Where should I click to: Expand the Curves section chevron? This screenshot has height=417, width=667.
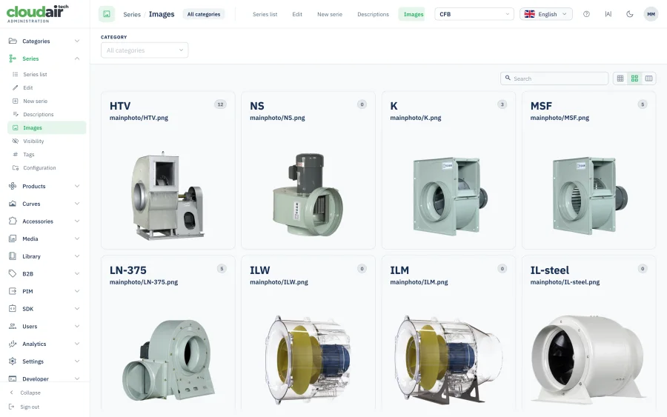(x=77, y=204)
